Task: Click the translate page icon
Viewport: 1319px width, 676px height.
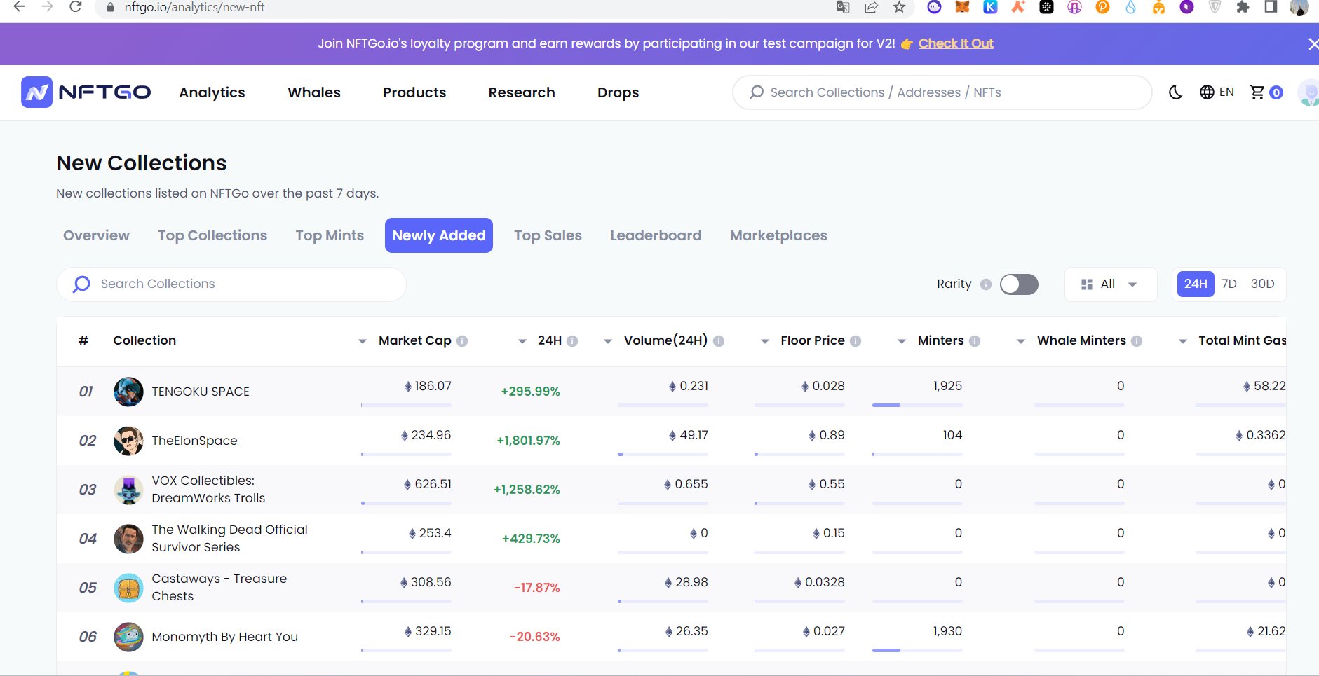Action: pos(843,7)
